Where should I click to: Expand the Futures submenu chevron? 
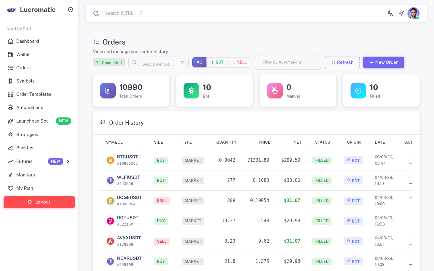pyautogui.click(x=68, y=161)
